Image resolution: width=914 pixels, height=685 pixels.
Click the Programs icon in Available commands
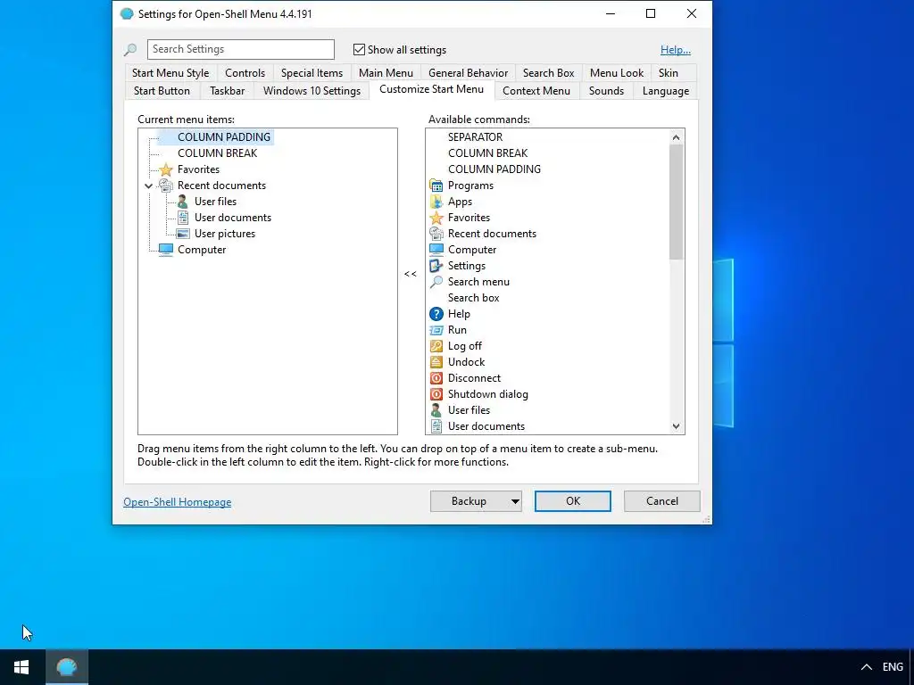pos(436,186)
